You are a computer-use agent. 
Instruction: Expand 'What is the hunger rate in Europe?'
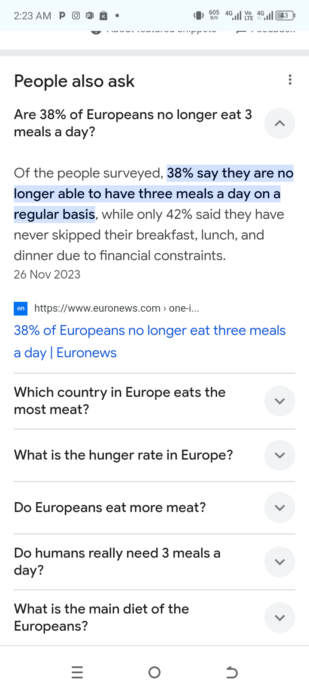coord(279,455)
